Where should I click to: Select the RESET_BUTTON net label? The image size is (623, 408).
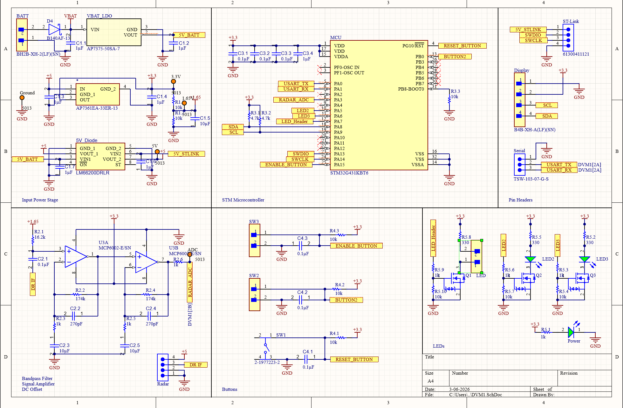point(462,45)
